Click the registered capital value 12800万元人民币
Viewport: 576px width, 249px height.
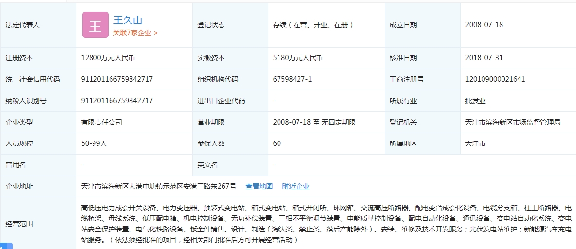tap(108, 58)
